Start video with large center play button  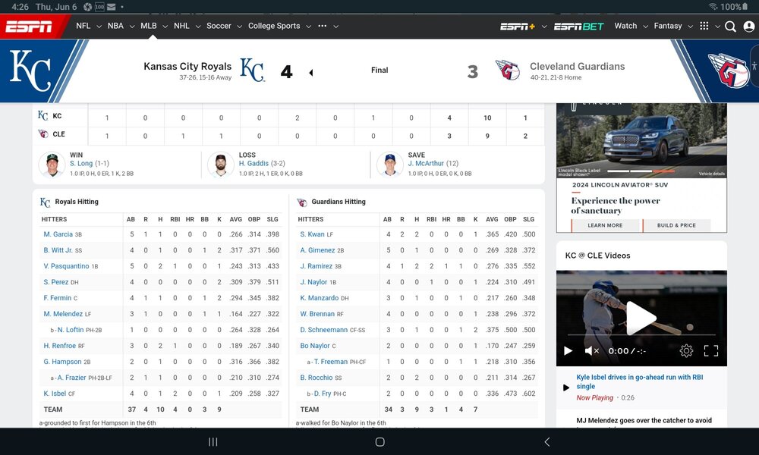click(641, 318)
